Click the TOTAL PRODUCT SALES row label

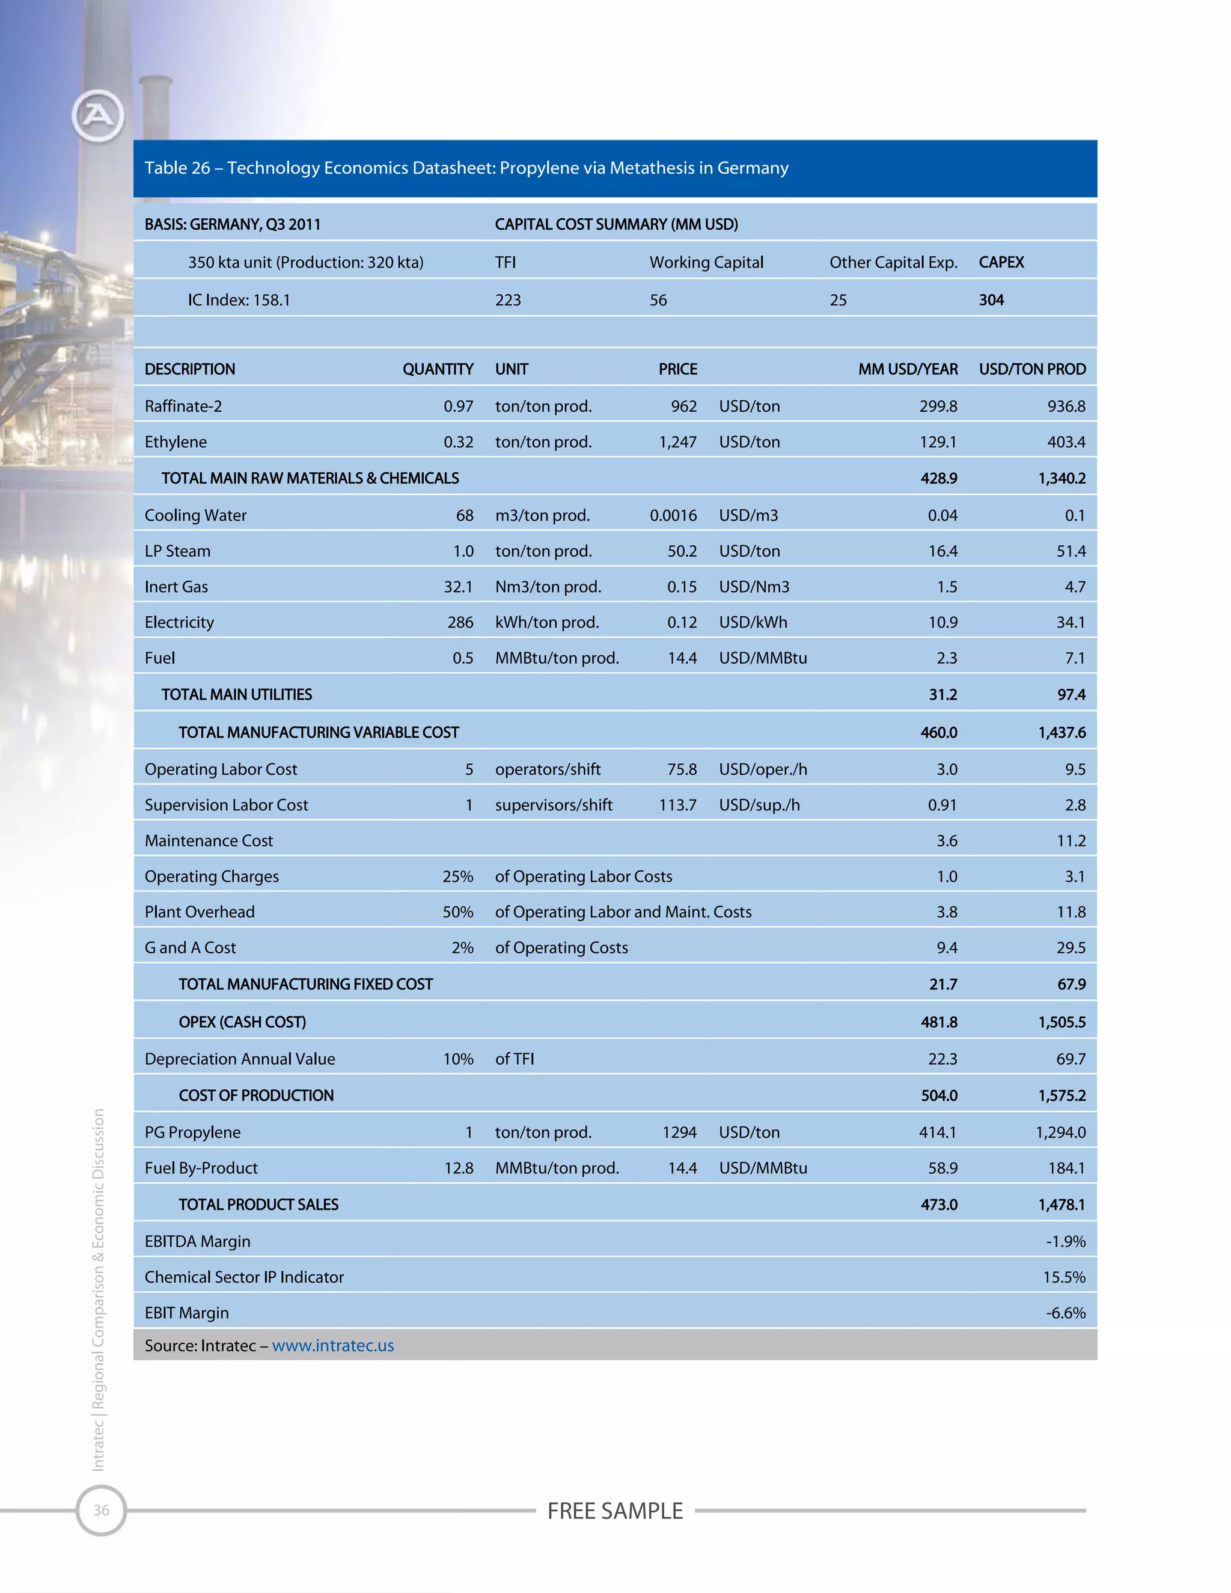click(x=258, y=1204)
